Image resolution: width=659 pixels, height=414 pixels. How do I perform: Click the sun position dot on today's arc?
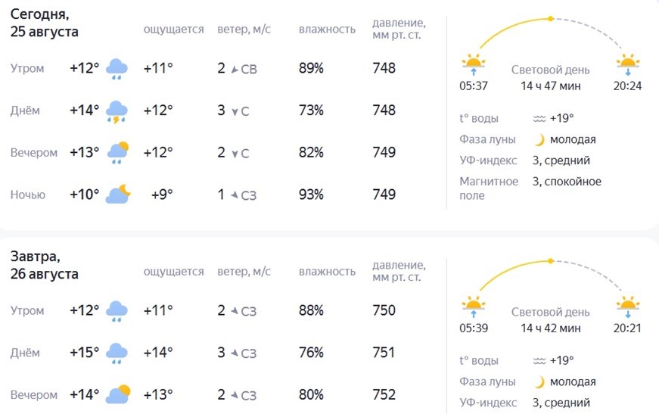tap(551, 18)
